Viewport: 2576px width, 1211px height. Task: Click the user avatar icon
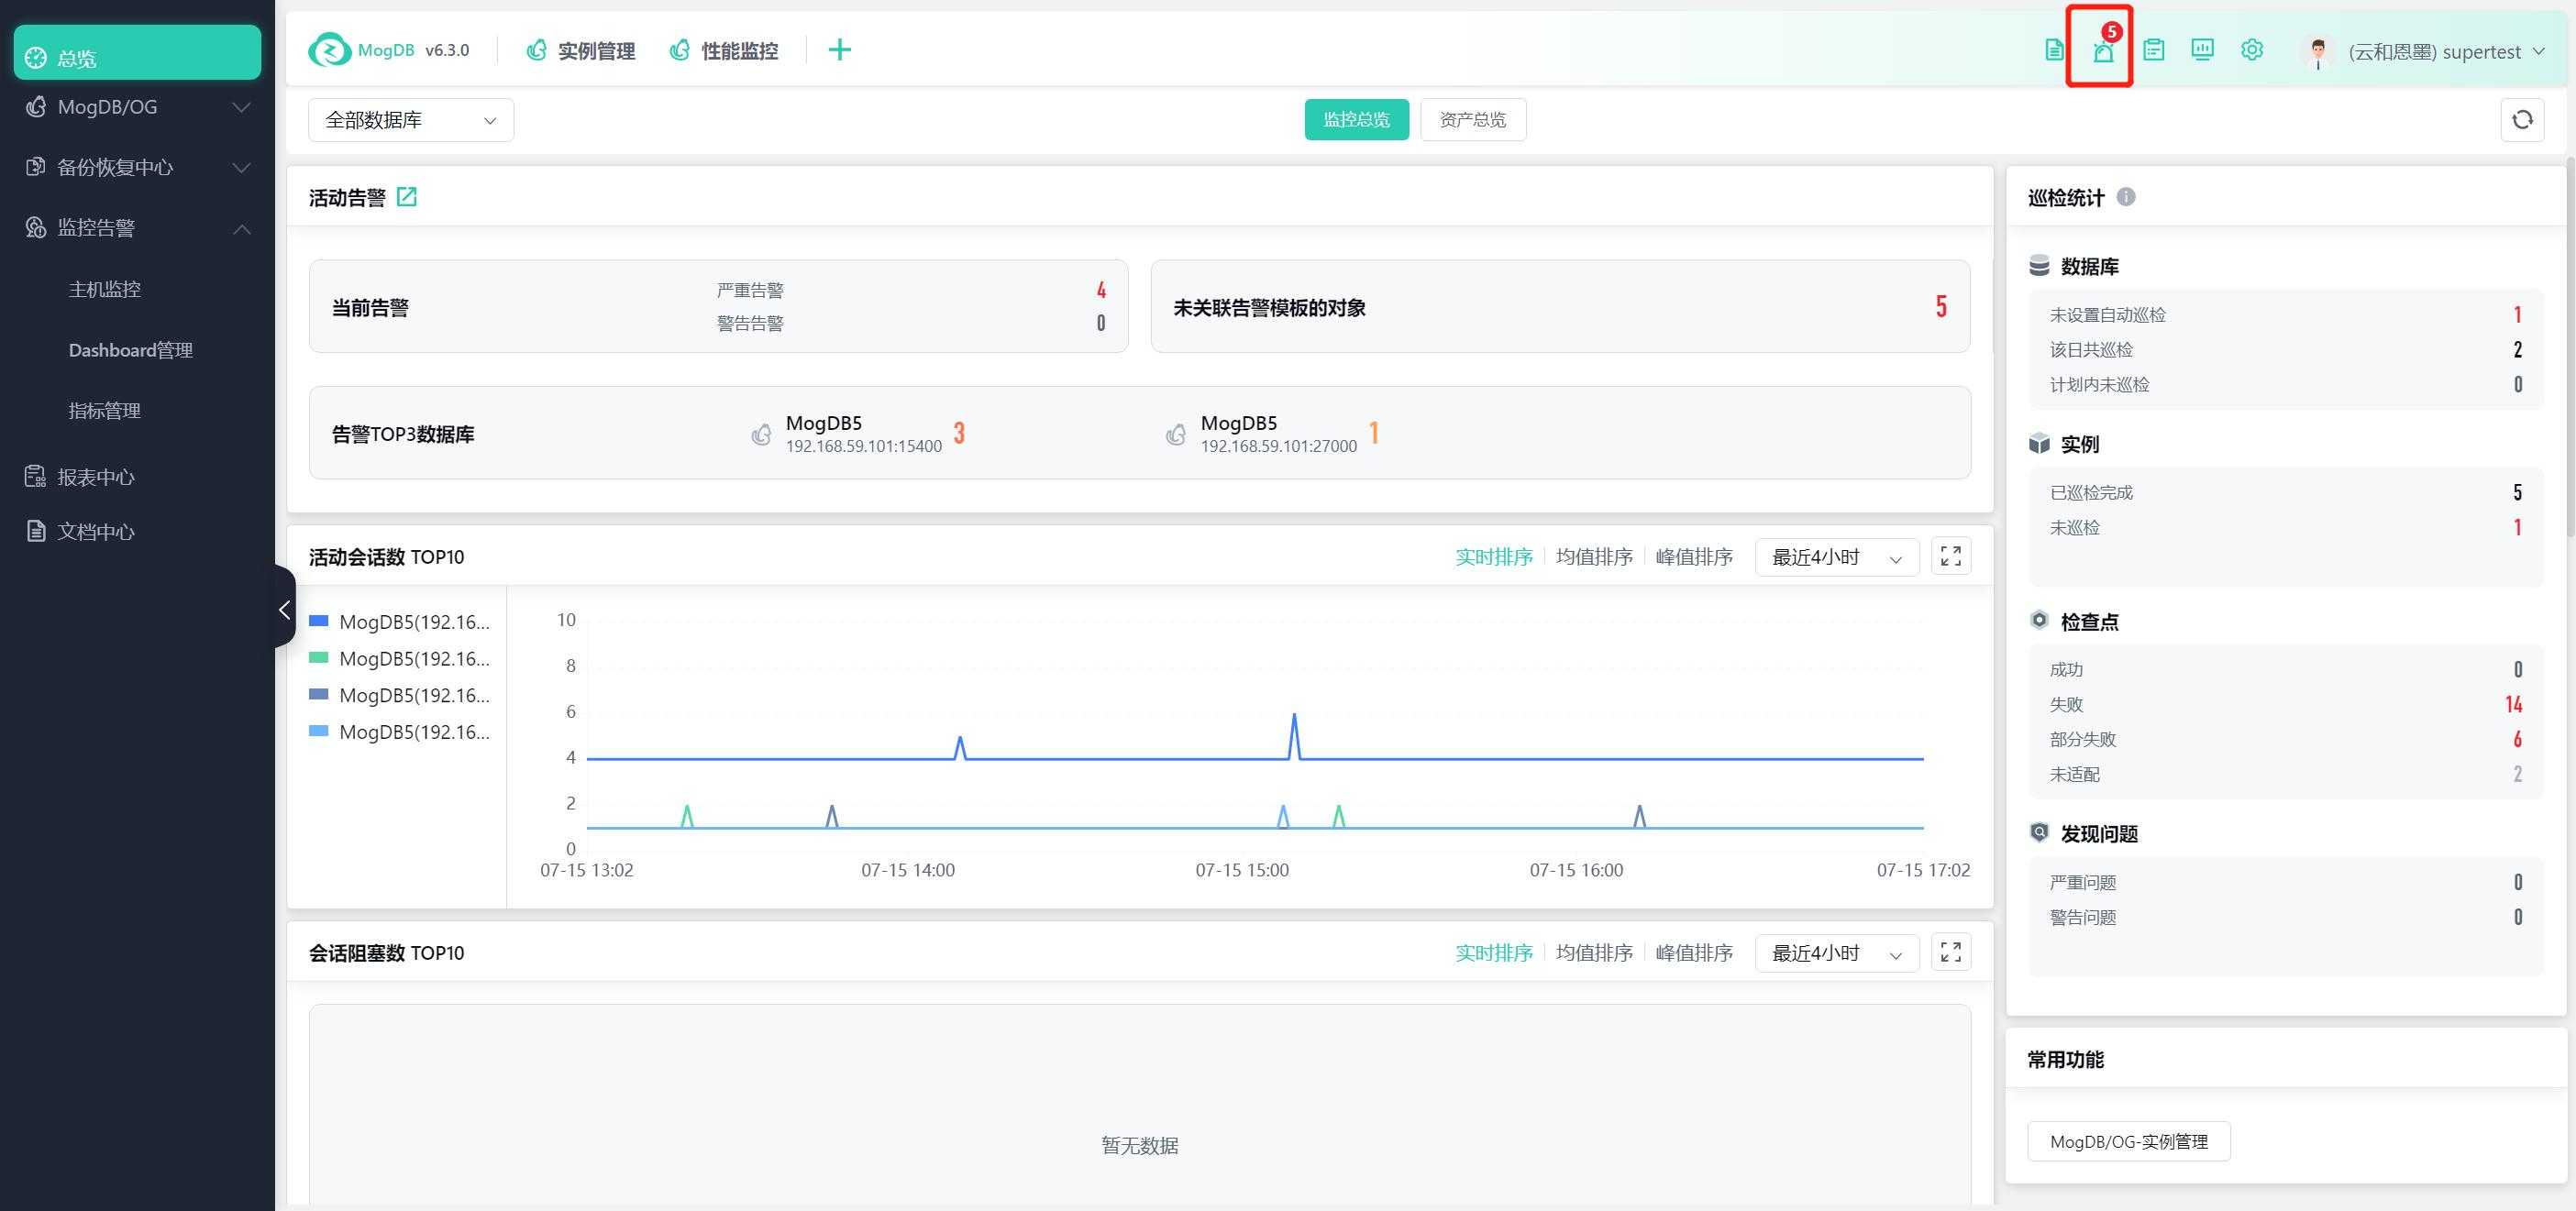click(x=2318, y=52)
